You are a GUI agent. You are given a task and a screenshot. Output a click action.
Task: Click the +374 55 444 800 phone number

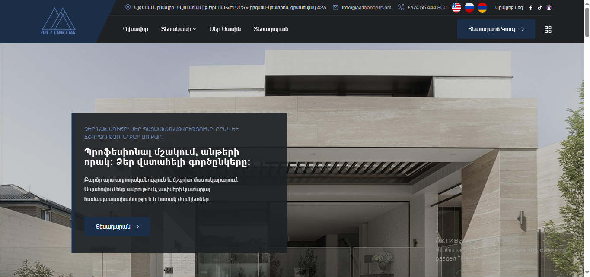(x=427, y=7)
